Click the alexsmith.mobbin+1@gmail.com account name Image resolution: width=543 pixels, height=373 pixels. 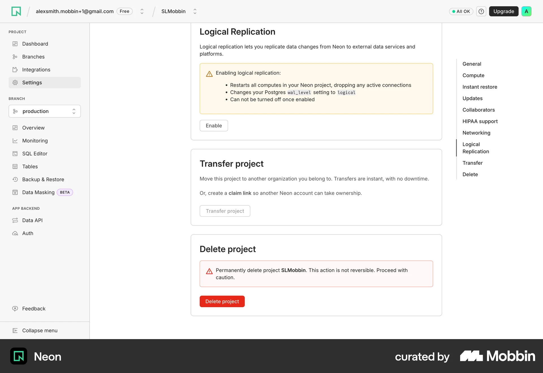(75, 11)
